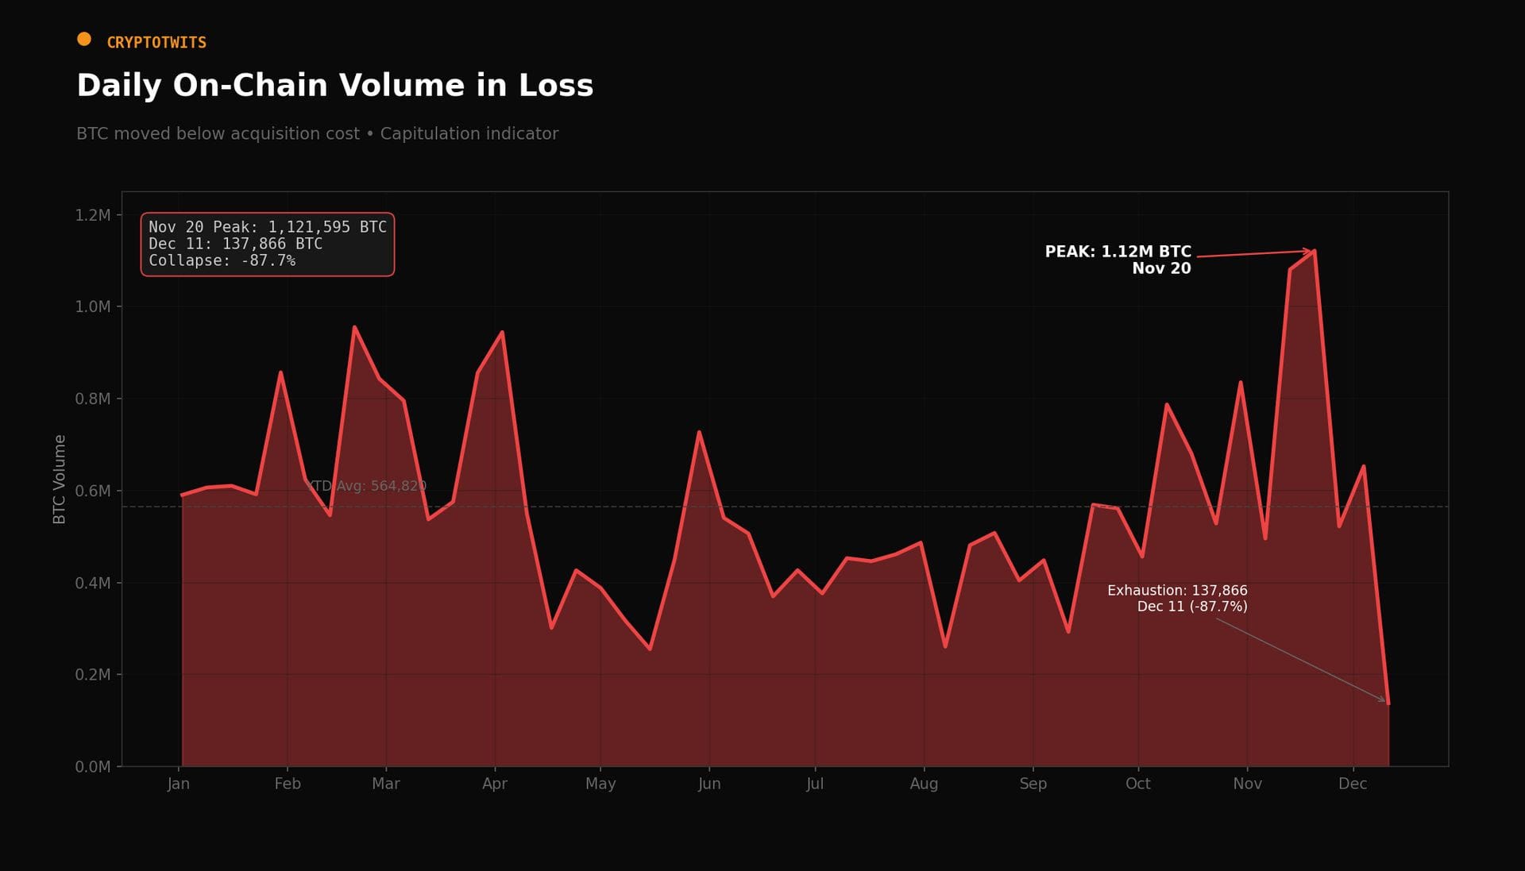Click the Dec 11 low endpoint of line
This screenshot has height=871, width=1525.
pyautogui.click(x=1388, y=703)
